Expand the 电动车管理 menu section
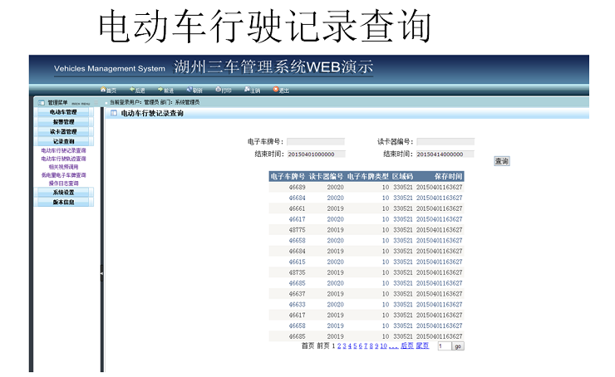This screenshot has height=377, width=615. 63,112
